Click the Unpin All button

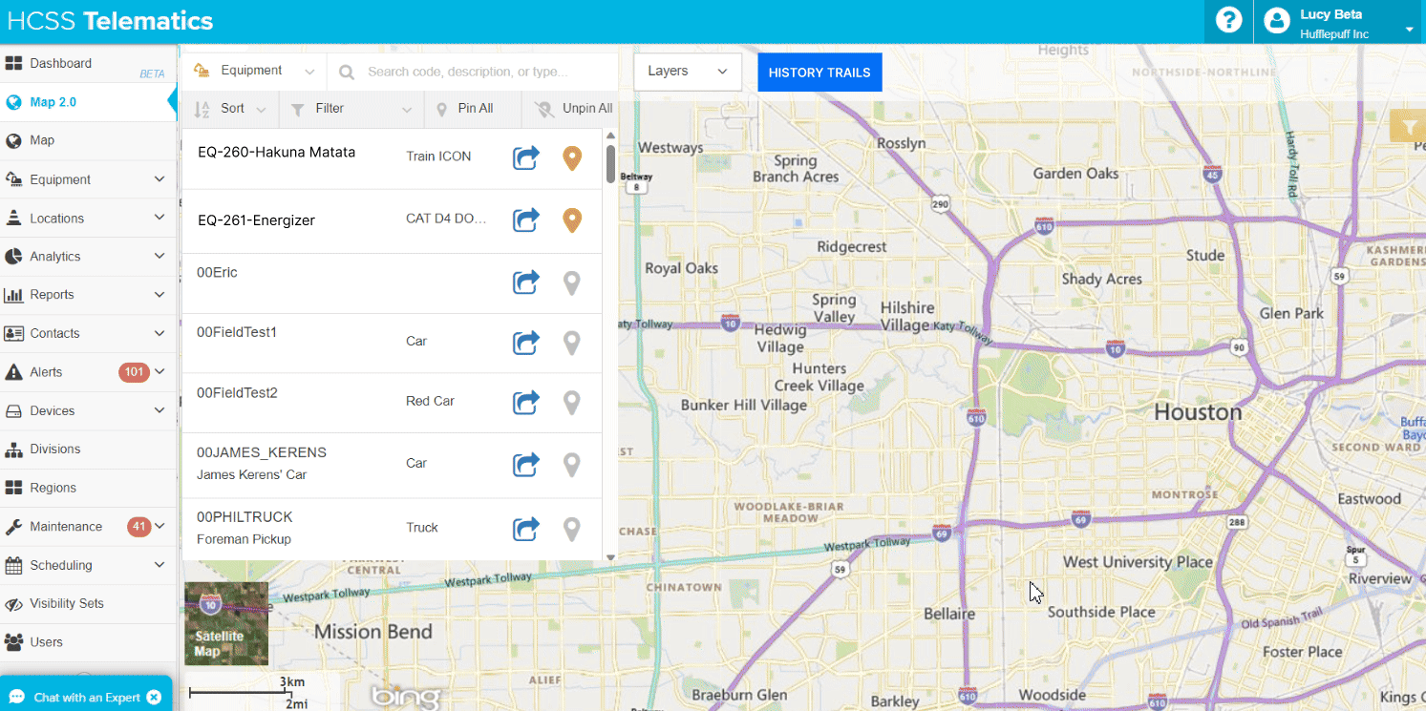pyautogui.click(x=572, y=109)
